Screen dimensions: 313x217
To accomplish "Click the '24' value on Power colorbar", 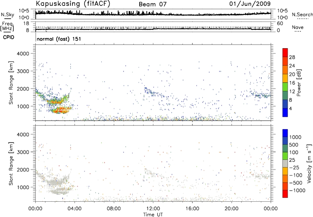I will pyautogui.click(x=292, y=66).
